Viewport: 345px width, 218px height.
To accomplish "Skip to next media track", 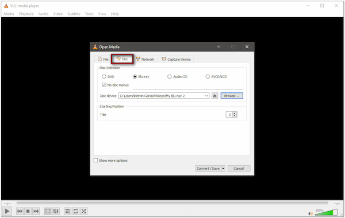I will coord(36,211).
